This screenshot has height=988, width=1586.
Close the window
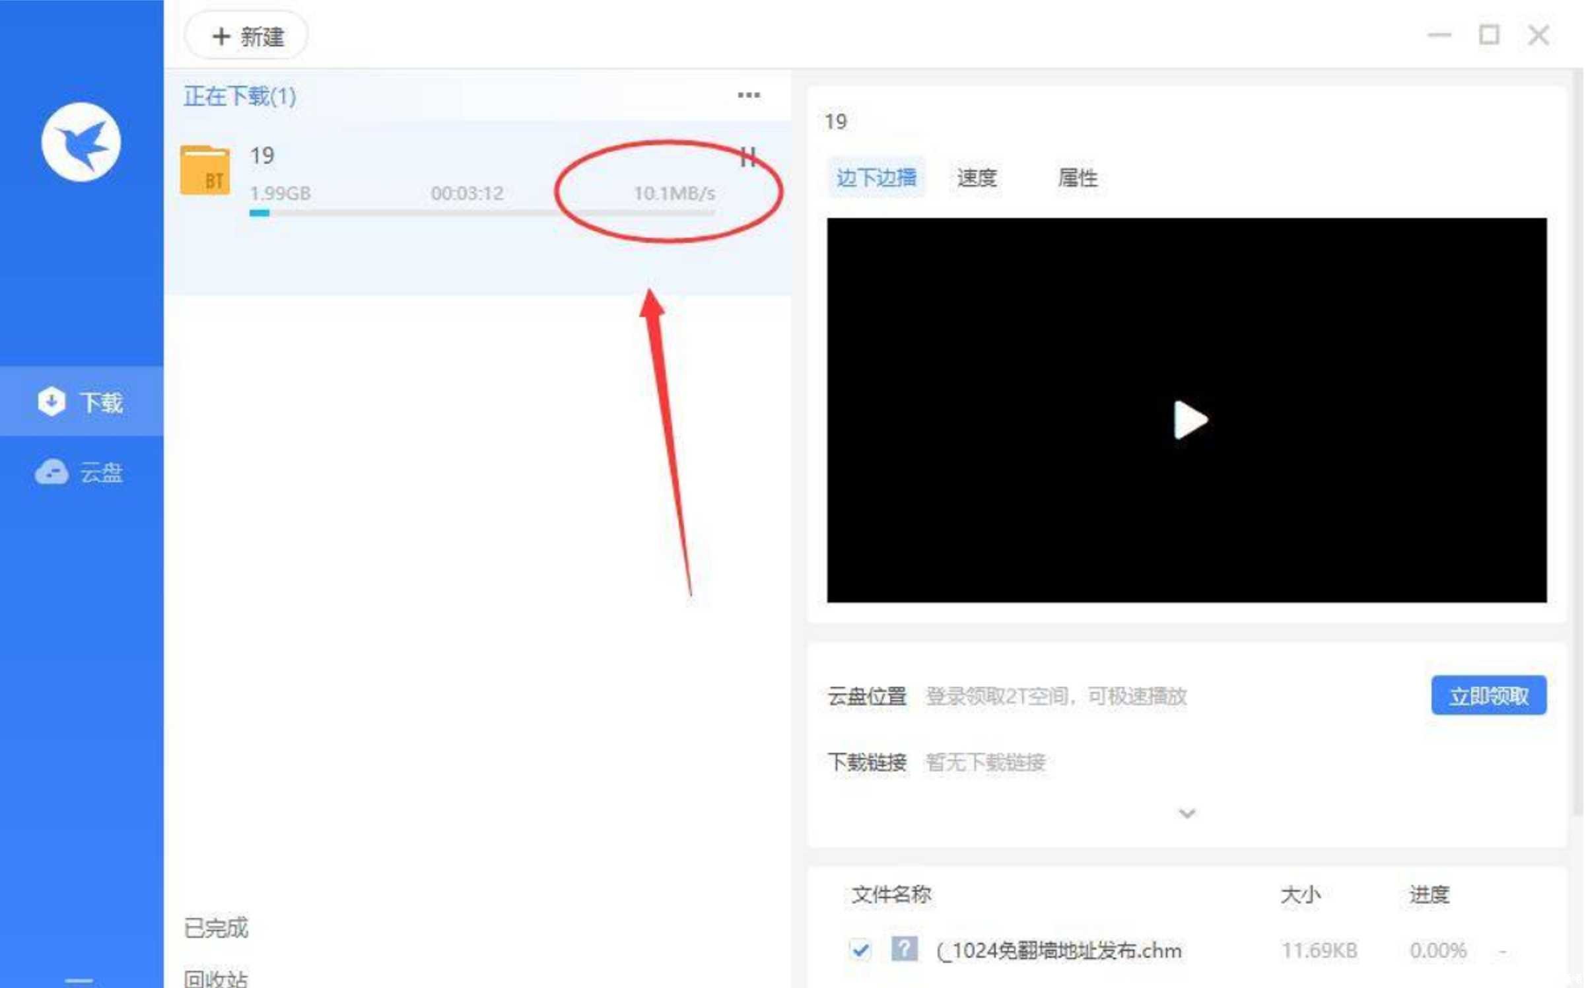[1538, 34]
